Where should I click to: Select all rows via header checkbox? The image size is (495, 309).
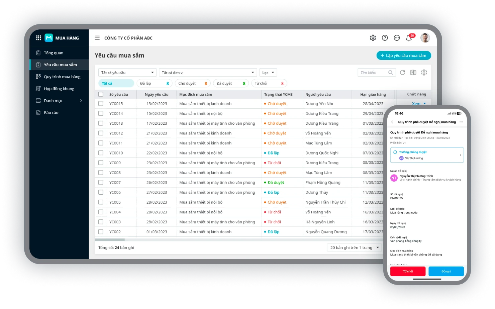(101, 94)
